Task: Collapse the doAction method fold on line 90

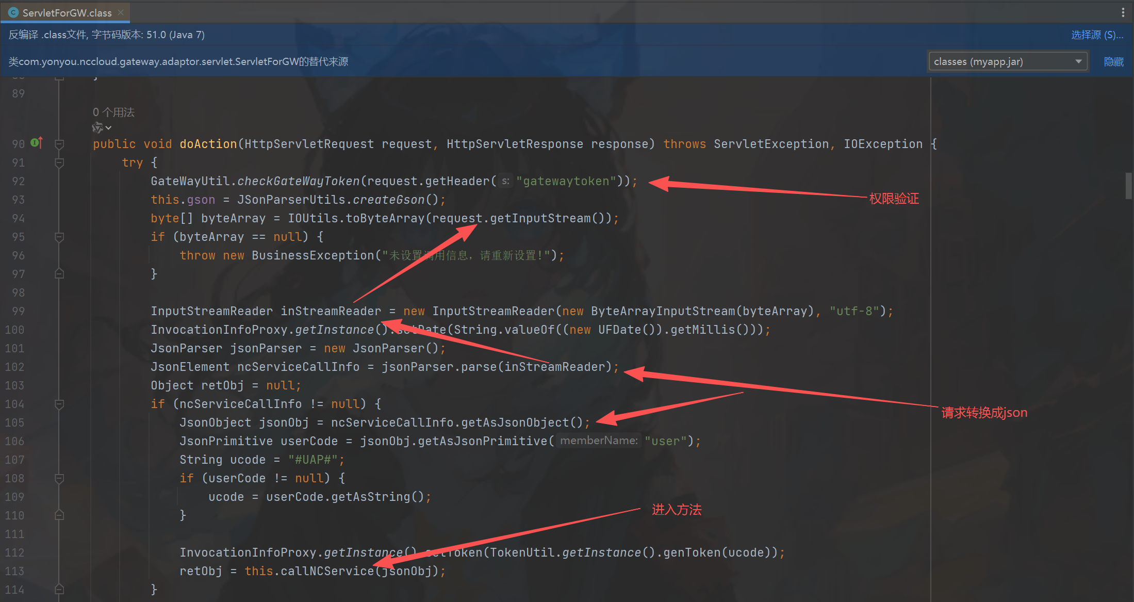Action: [59, 144]
